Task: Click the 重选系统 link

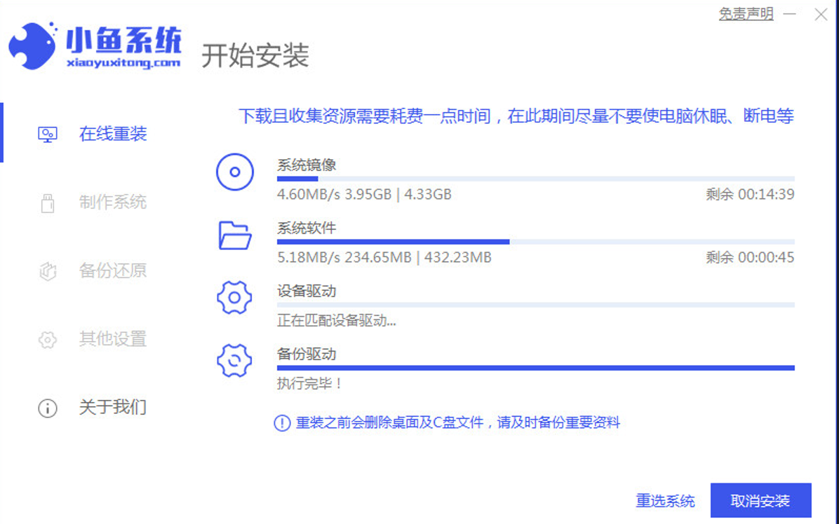Action: (665, 501)
